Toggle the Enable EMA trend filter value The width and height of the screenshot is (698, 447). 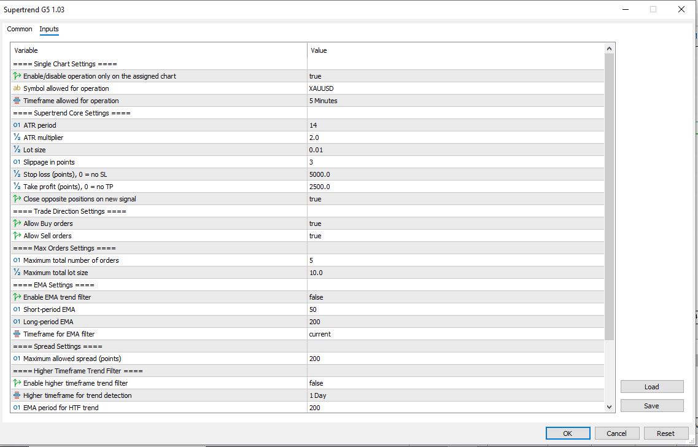[x=454, y=297]
